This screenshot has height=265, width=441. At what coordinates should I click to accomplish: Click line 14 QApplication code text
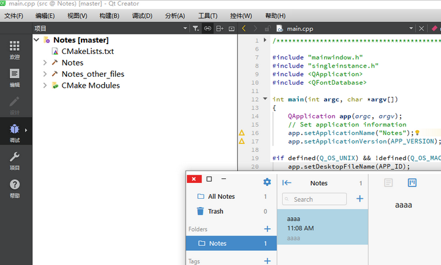[345, 116]
